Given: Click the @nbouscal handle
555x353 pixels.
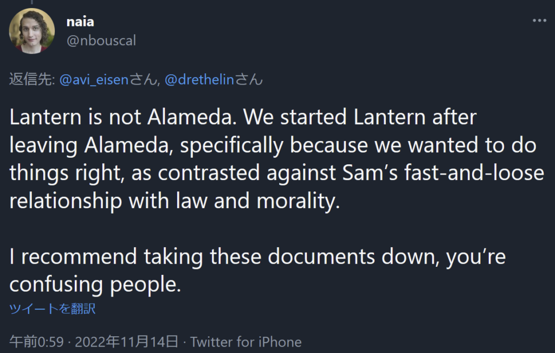Looking at the screenshot, I should click(101, 40).
